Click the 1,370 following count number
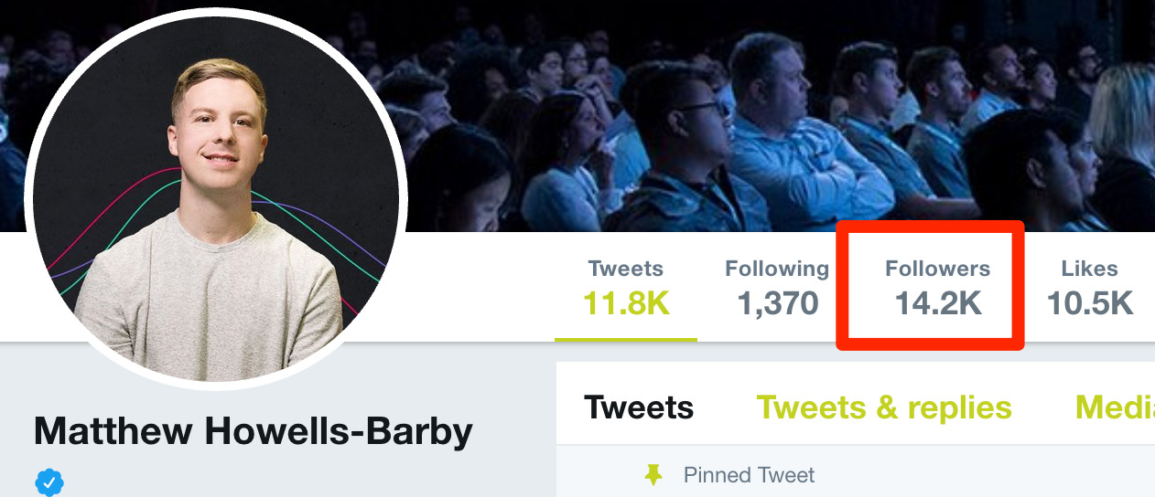The image size is (1155, 497). click(x=778, y=303)
